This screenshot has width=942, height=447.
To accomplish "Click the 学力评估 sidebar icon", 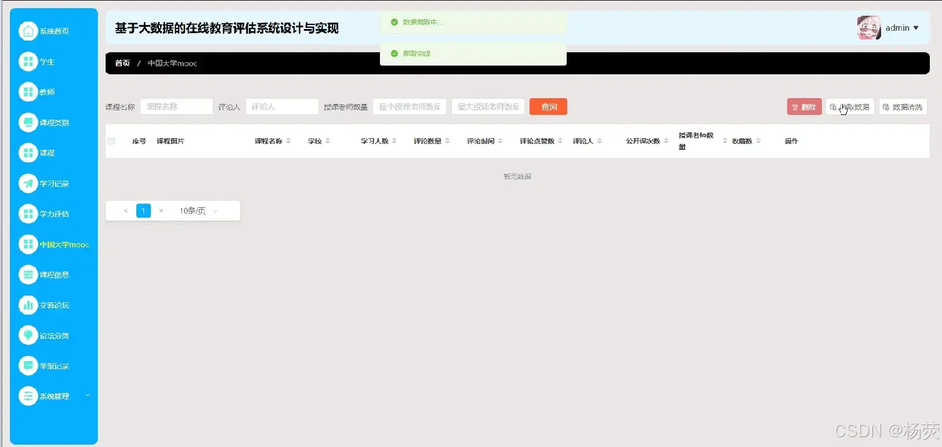I will click(x=28, y=214).
